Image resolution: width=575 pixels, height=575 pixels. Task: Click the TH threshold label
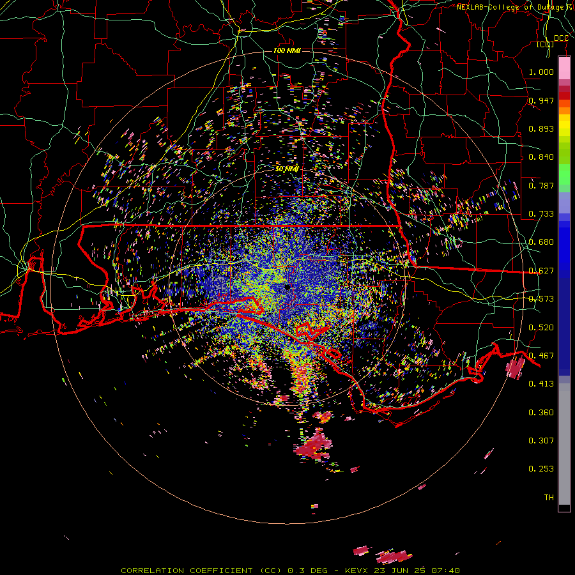point(549,497)
